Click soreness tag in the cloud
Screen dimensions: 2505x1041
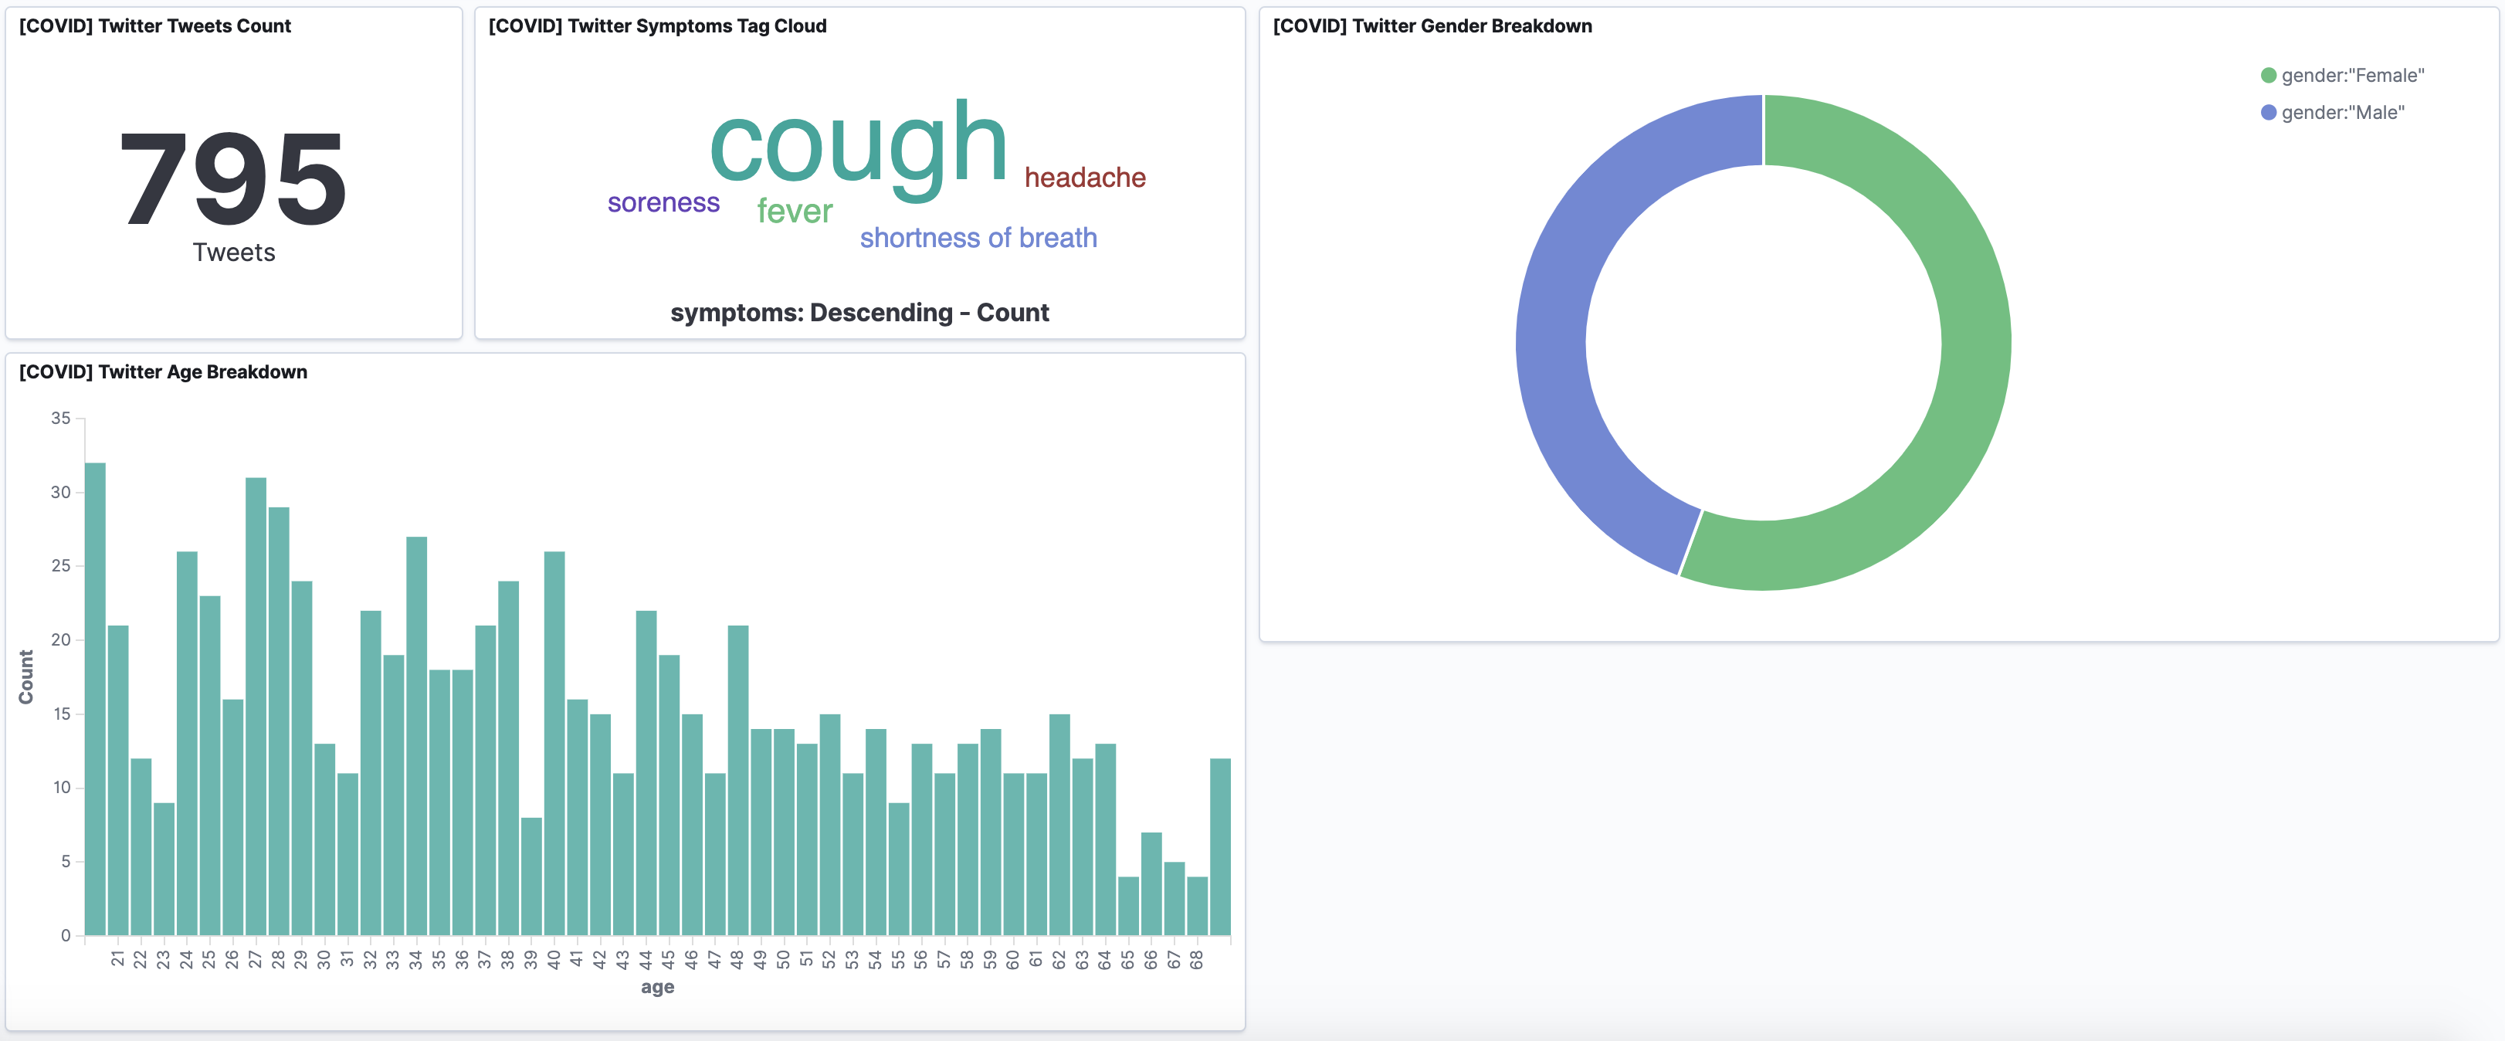[663, 202]
